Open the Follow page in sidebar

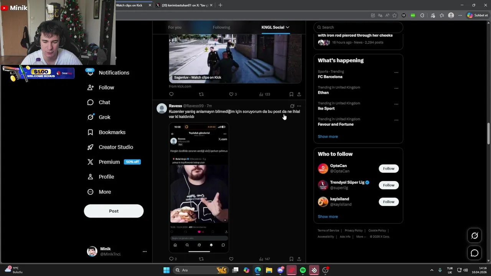[101, 87]
